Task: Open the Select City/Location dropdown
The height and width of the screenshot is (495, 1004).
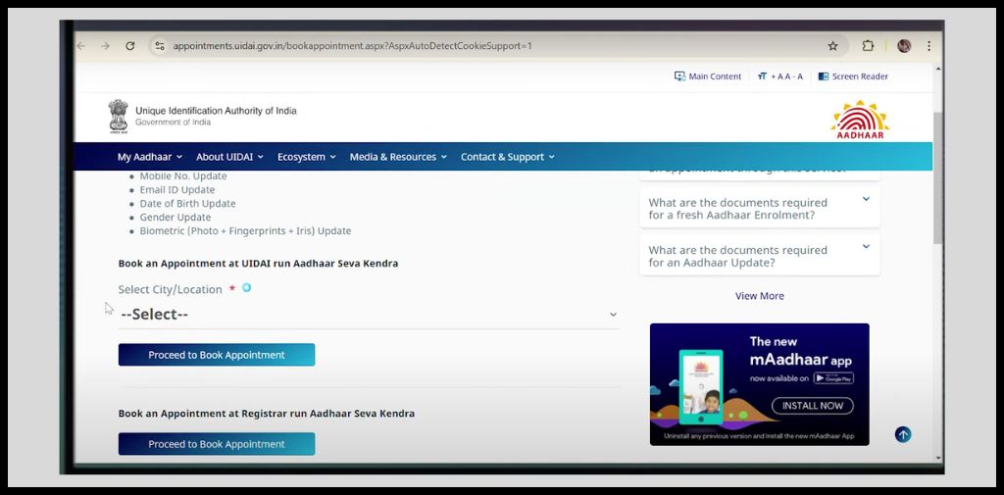Action: 369,315
